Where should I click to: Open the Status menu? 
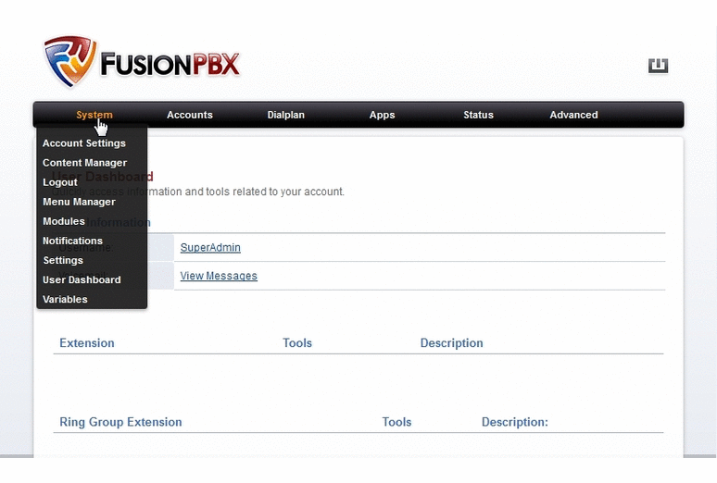pyautogui.click(x=478, y=115)
